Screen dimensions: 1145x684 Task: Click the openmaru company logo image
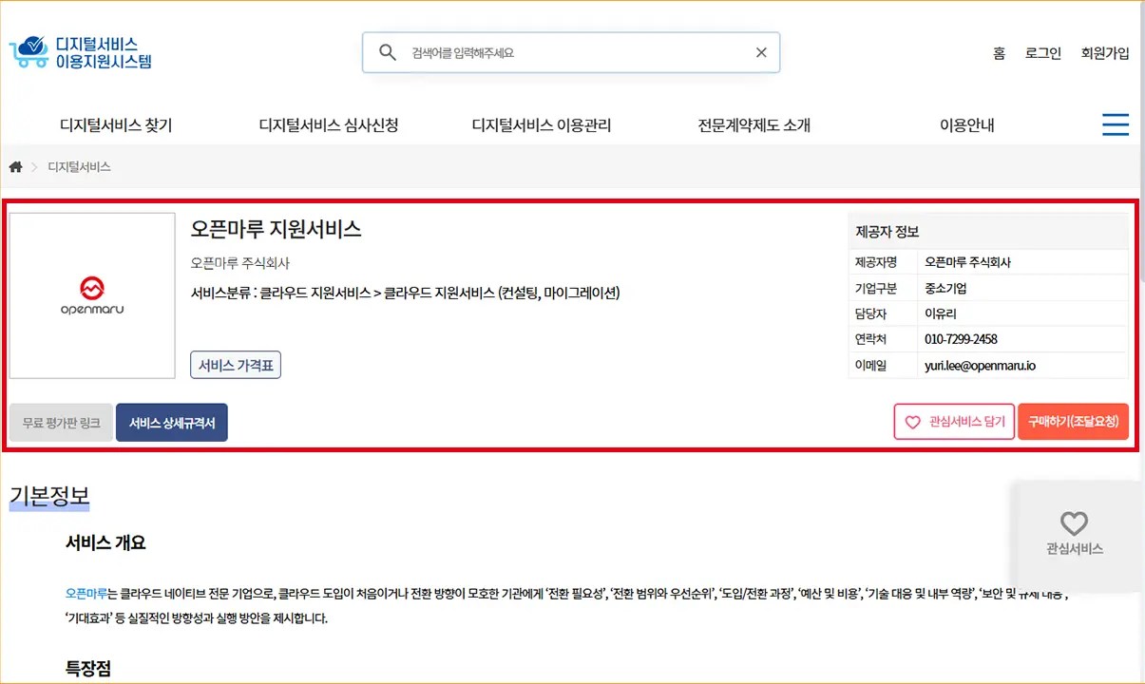[x=91, y=294]
